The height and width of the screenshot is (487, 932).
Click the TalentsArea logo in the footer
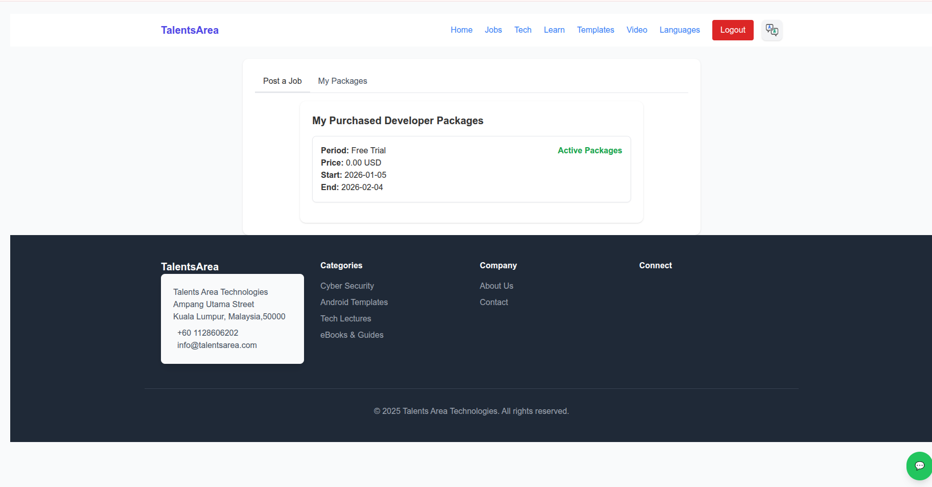pyautogui.click(x=190, y=266)
